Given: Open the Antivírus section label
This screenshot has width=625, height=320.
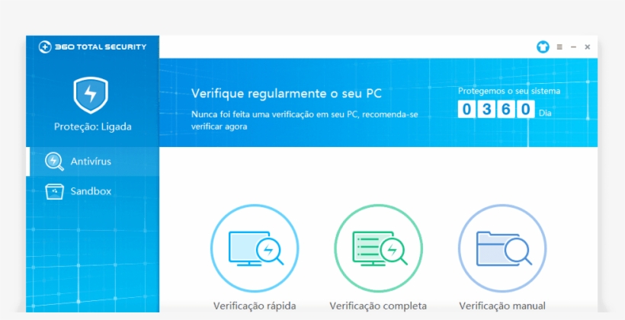Looking at the screenshot, I should pyautogui.click(x=91, y=162).
